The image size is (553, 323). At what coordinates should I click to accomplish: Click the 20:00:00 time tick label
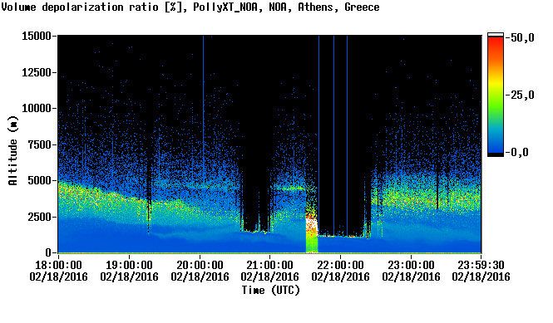200,271
